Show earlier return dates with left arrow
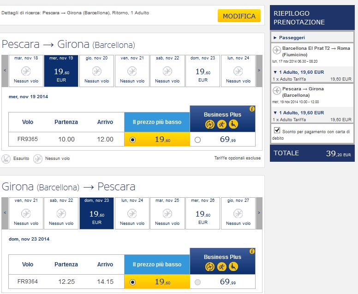358x294 pixels. click(5, 213)
